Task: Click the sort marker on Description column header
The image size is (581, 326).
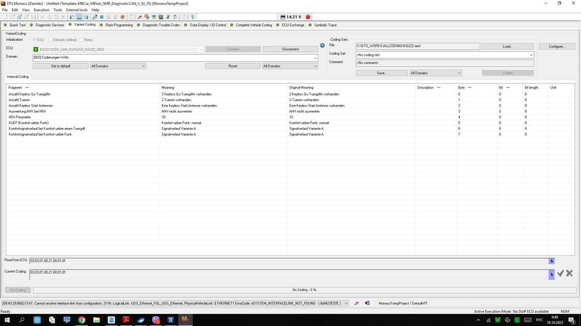Action: pos(439,88)
